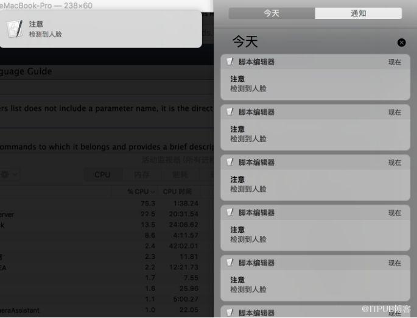Switch to the 今天 tab
Screen dimensions: 417x318
click(272, 13)
